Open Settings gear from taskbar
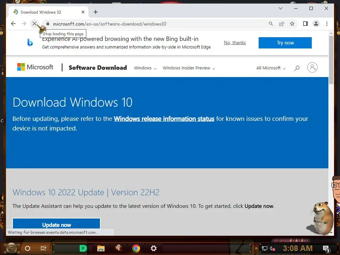The image size is (340, 255). click(x=153, y=248)
